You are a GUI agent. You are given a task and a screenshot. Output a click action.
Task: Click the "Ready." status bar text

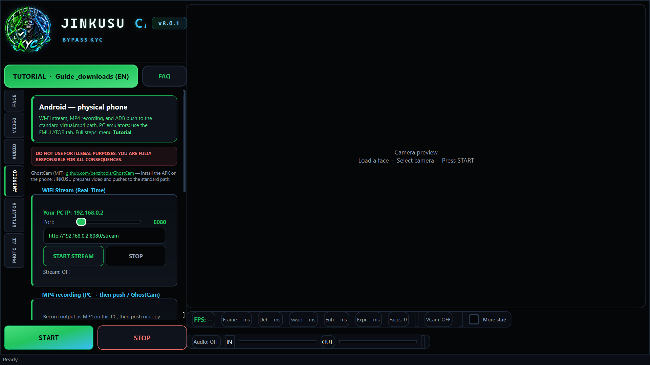click(x=12, y=360)
